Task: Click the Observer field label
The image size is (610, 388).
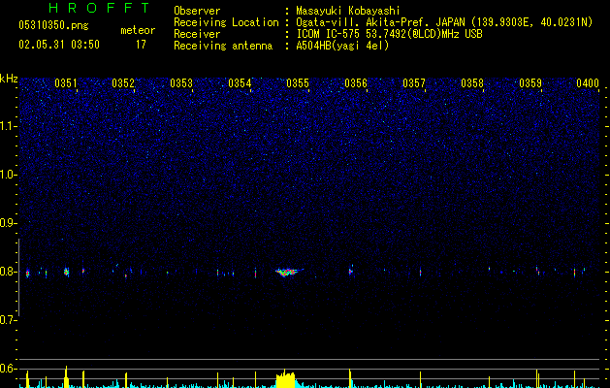Action: click(197, 11)
